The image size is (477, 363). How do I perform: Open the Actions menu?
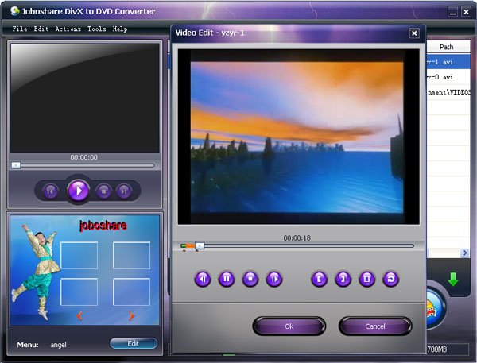coord(68,29)
